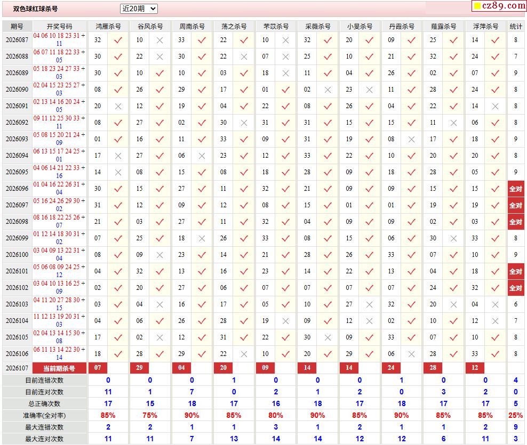Click the 期号 column header
The width and height of the screenshot is (527, 445).
[x=17, y=26]
